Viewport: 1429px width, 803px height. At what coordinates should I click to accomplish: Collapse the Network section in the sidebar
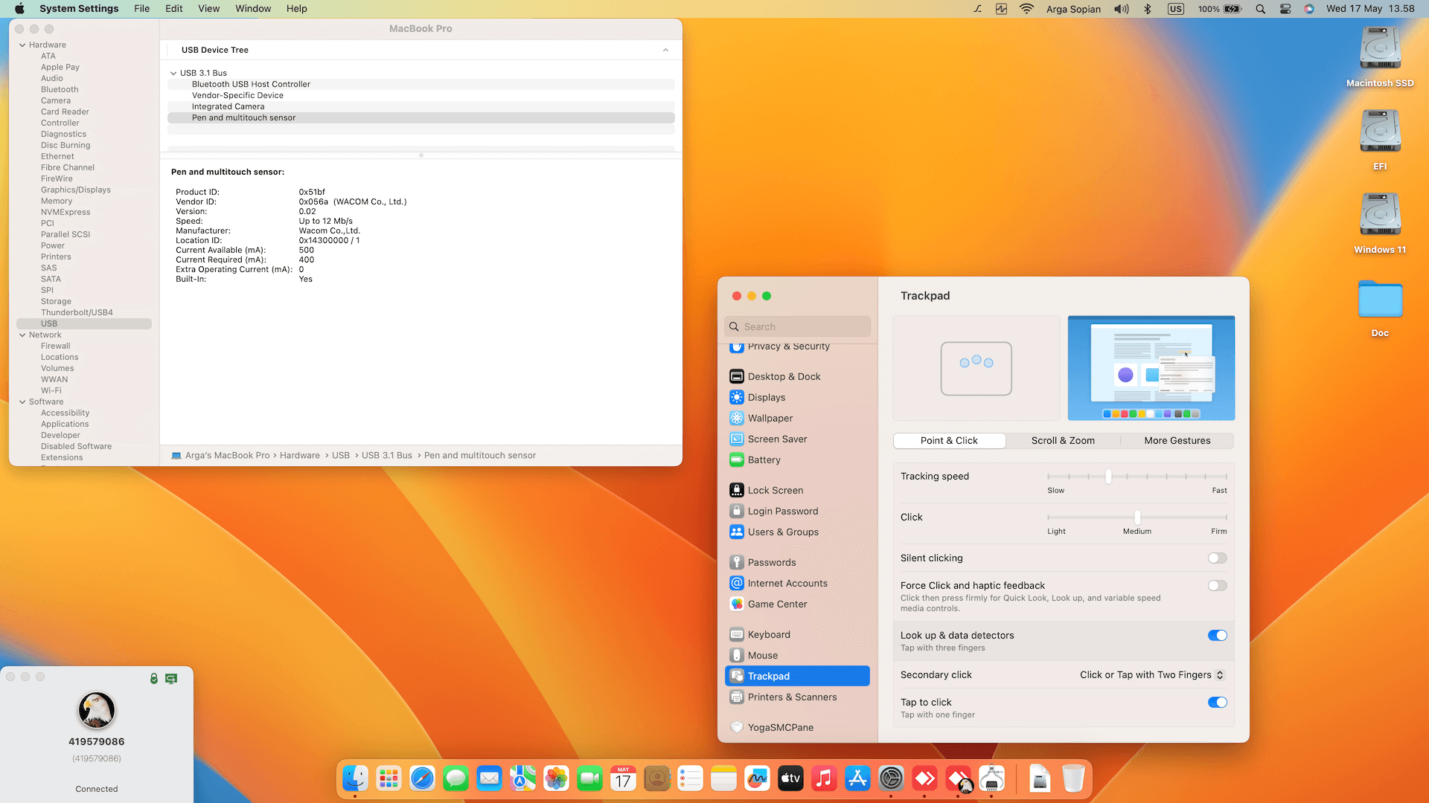pyautogui.click(x=22, y=335)
